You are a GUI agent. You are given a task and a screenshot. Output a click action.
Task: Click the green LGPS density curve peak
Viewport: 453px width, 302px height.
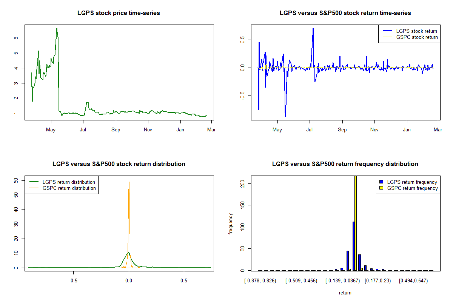point(129,253)
